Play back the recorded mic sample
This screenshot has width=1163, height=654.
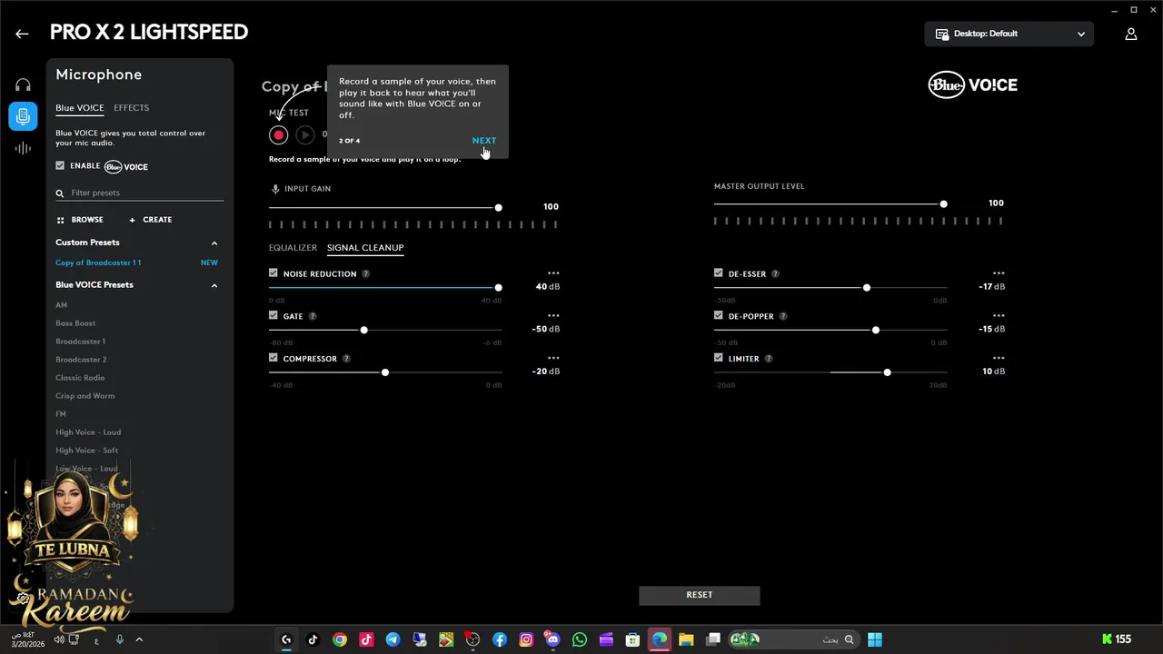coord(305,135)
